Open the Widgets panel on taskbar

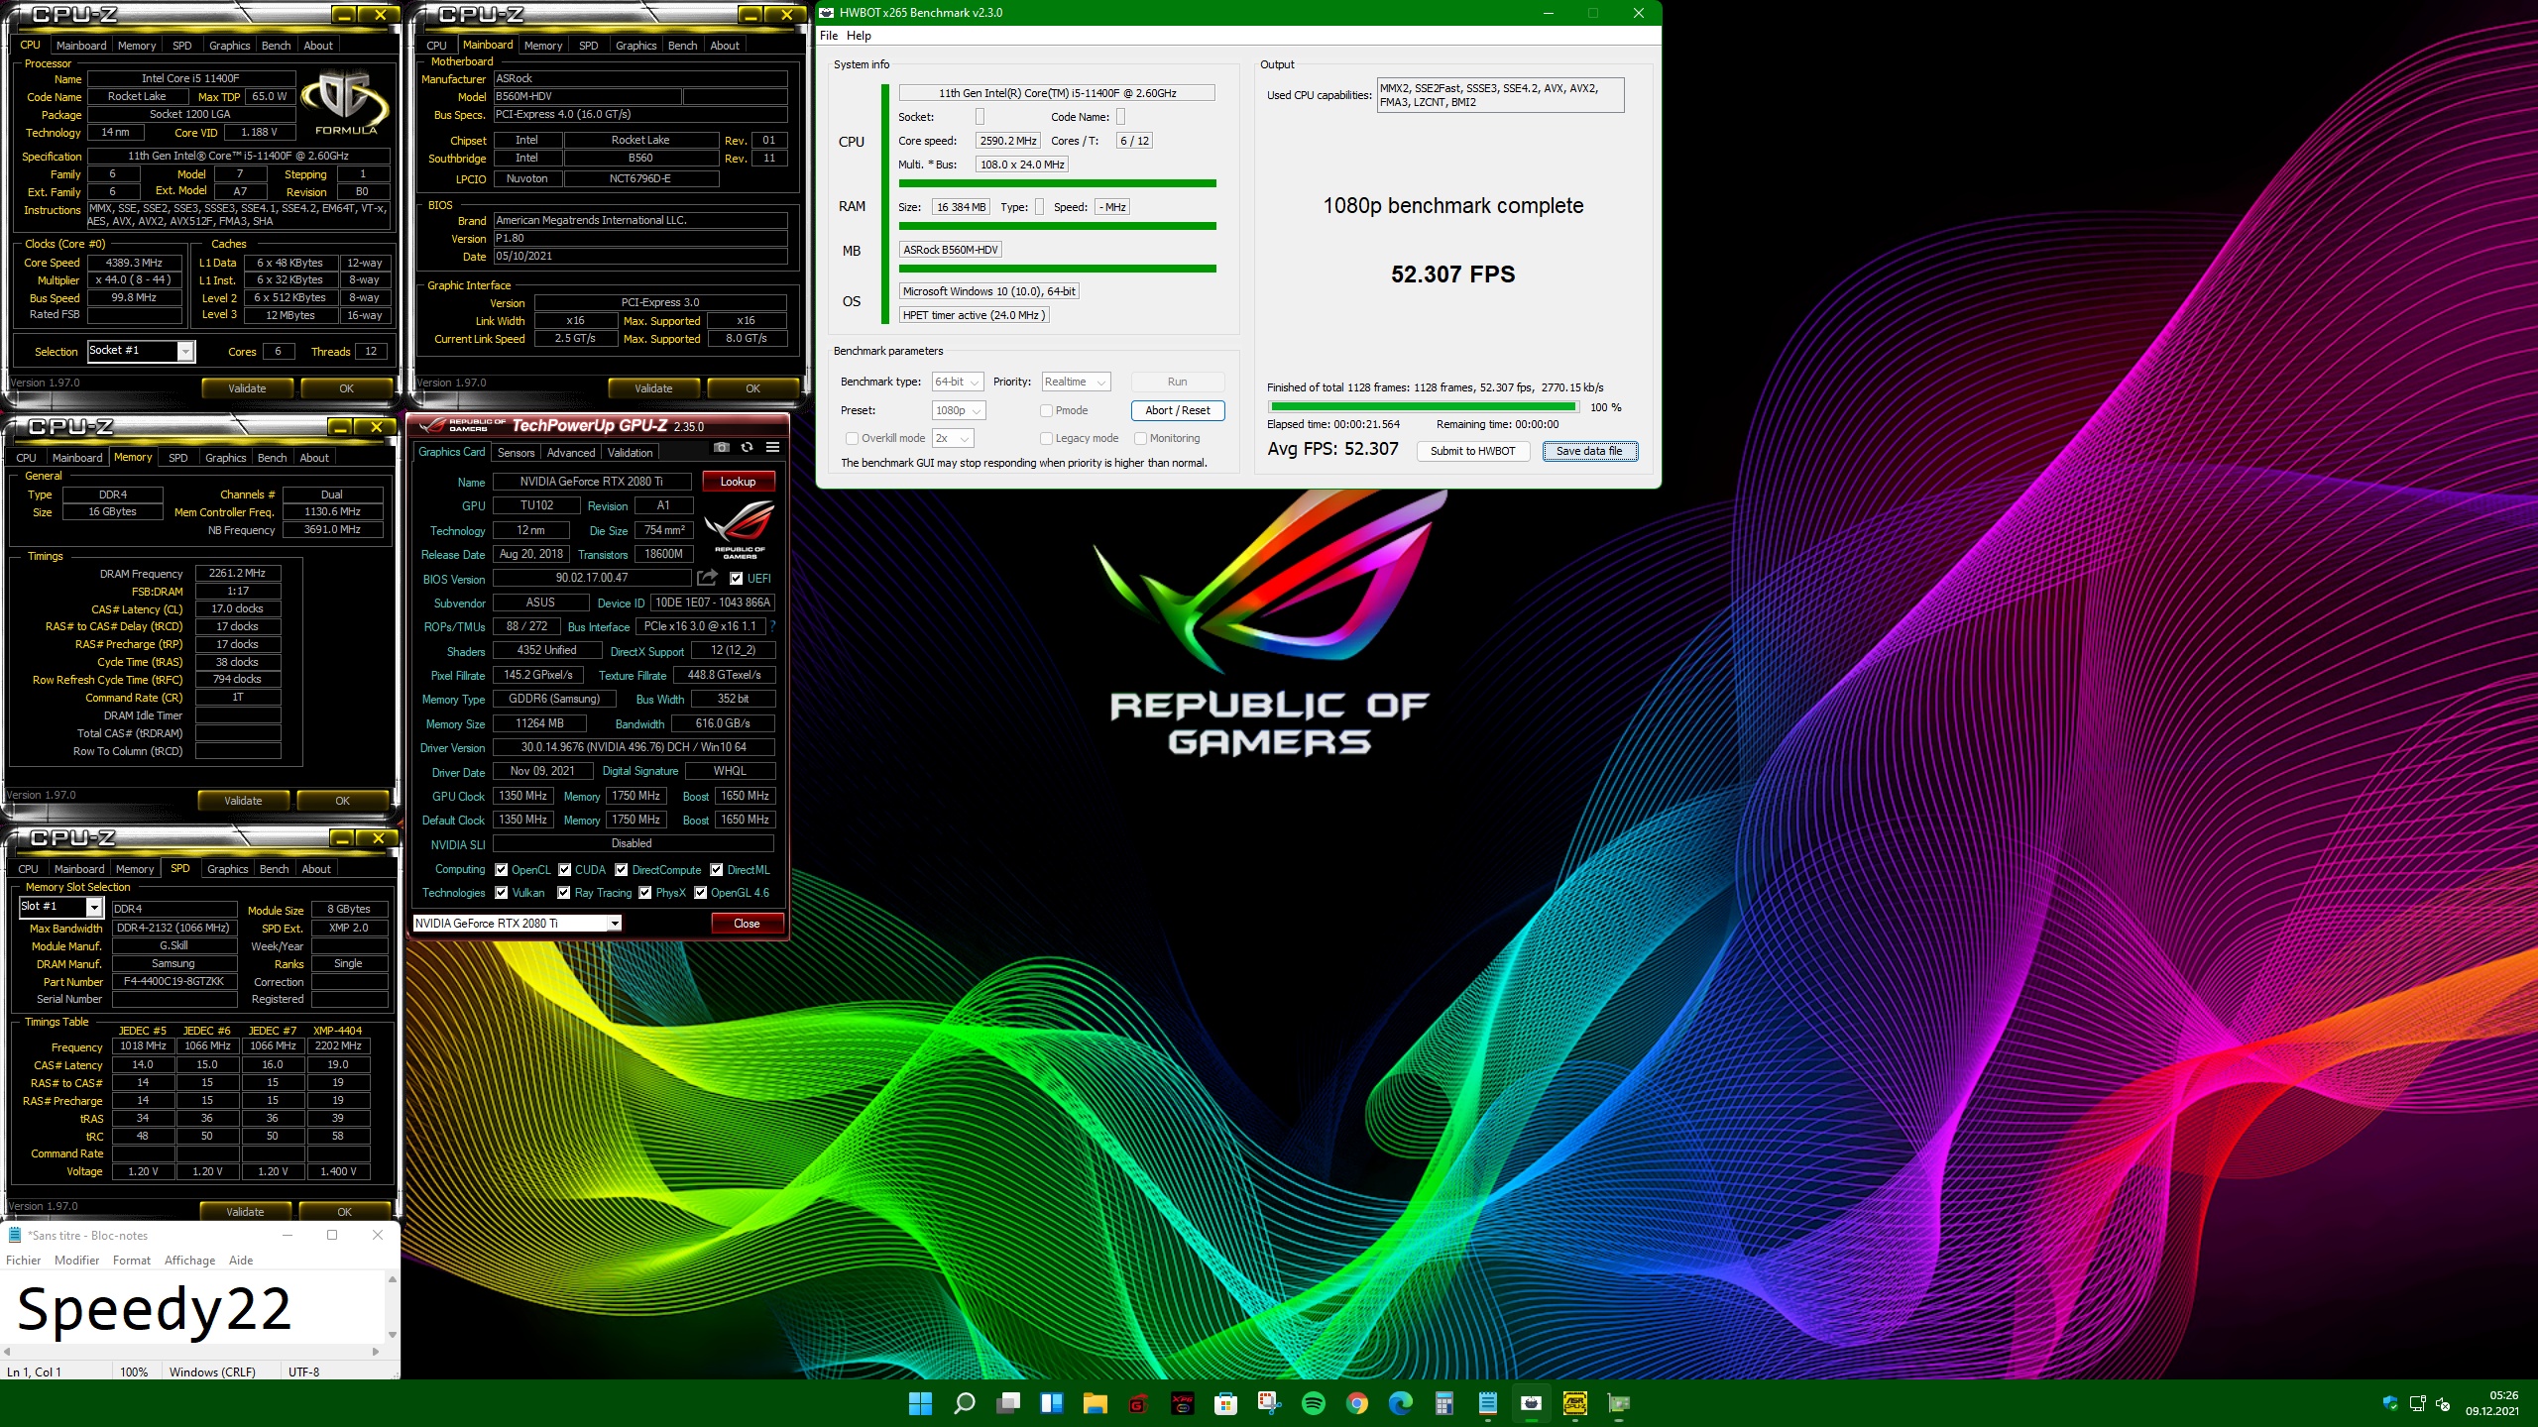(1051, 1403)
